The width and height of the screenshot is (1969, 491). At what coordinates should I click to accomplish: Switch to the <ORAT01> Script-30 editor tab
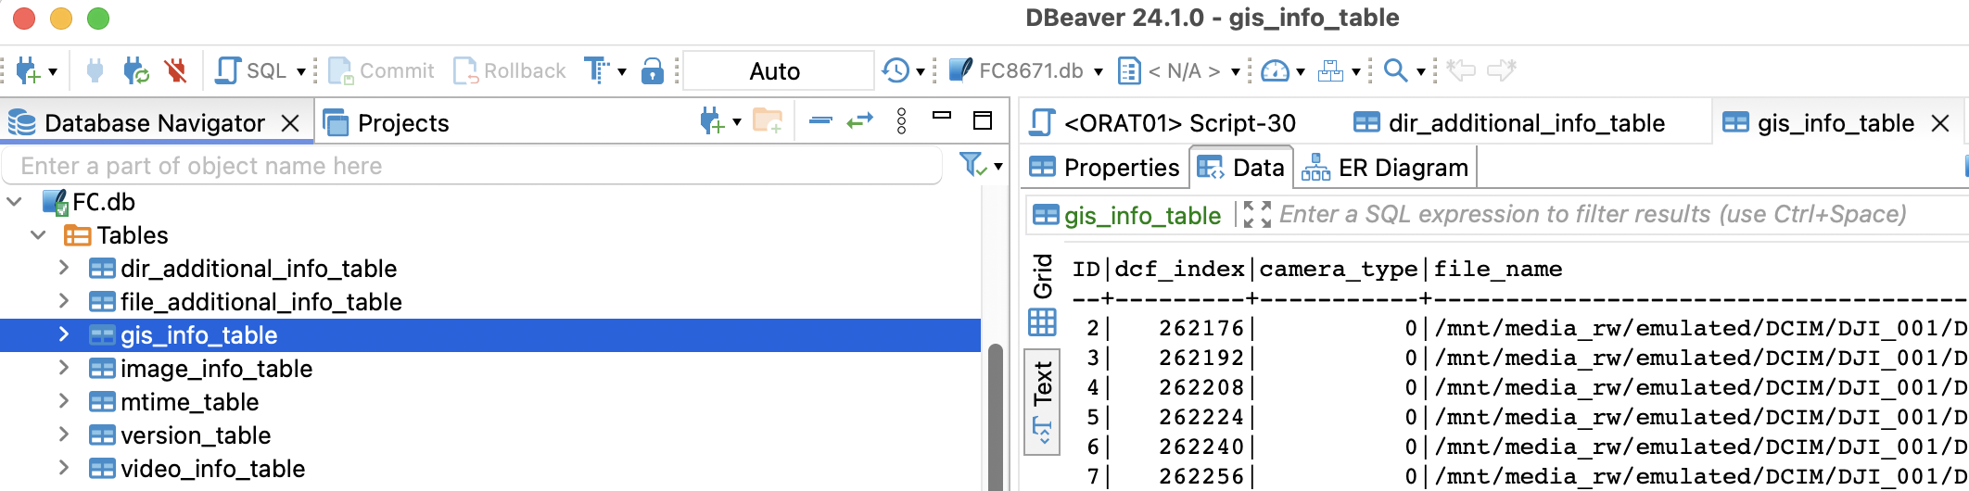coord(1164,123)
